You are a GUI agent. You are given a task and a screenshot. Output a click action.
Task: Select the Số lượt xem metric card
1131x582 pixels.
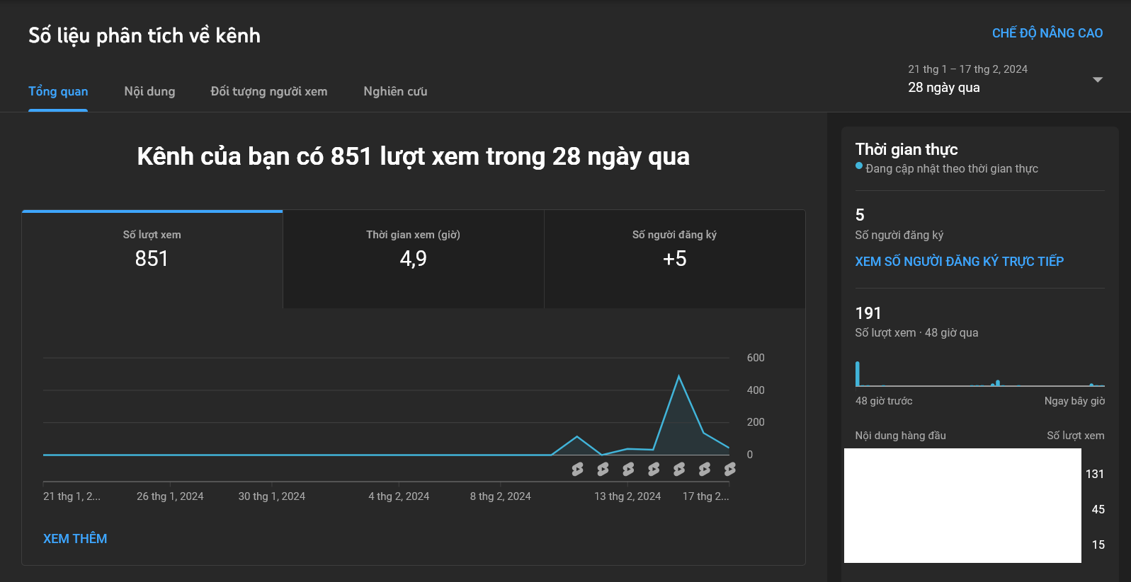pyautogui.click(x=152, y=259)
